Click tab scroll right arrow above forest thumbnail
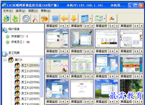This screenshot has height=105, width=145. (141, 76)
